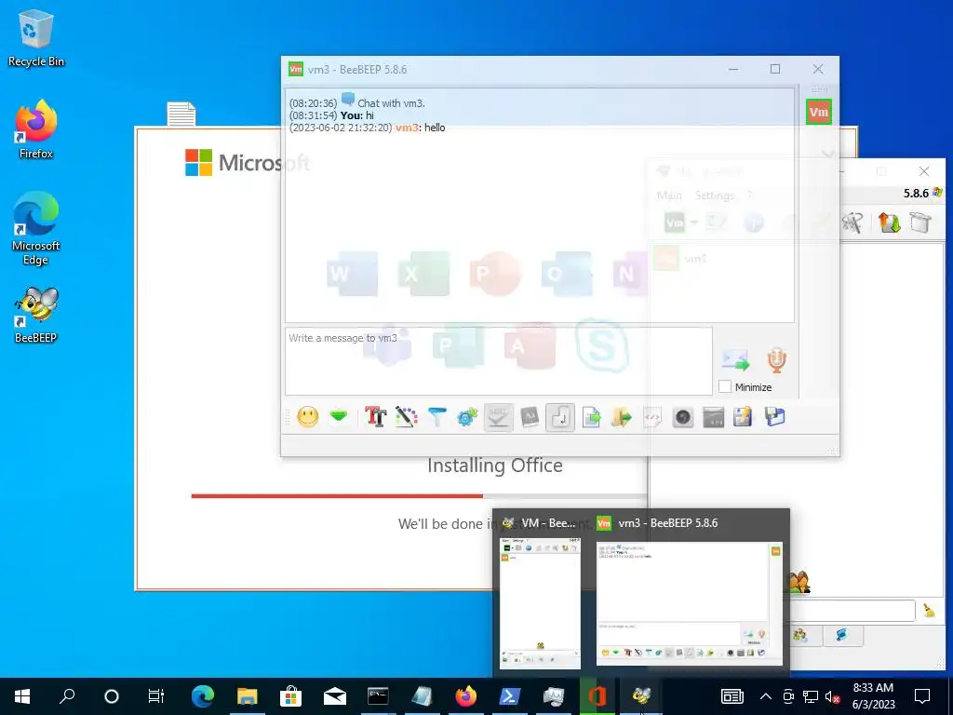This screenshot has width=953, height=715.
Task: Open the font color pencil tool
Action: (406, 417)
